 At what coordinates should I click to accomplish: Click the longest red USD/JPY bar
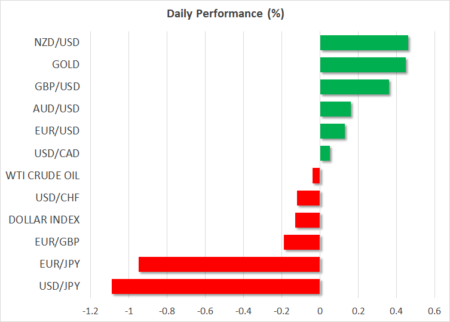coord(216,286)
